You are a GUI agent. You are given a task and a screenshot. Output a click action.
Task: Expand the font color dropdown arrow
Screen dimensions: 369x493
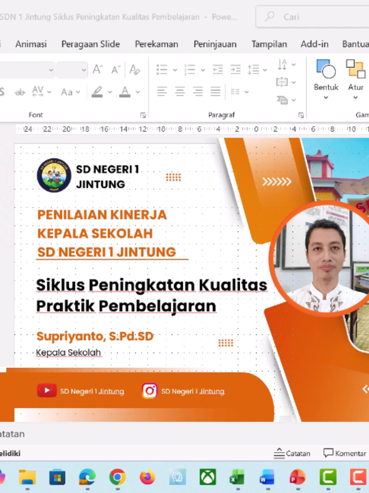pos(137,92)
